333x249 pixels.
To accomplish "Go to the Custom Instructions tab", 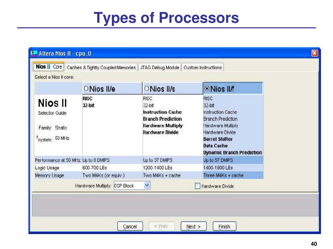I will (x=203, y=67).
